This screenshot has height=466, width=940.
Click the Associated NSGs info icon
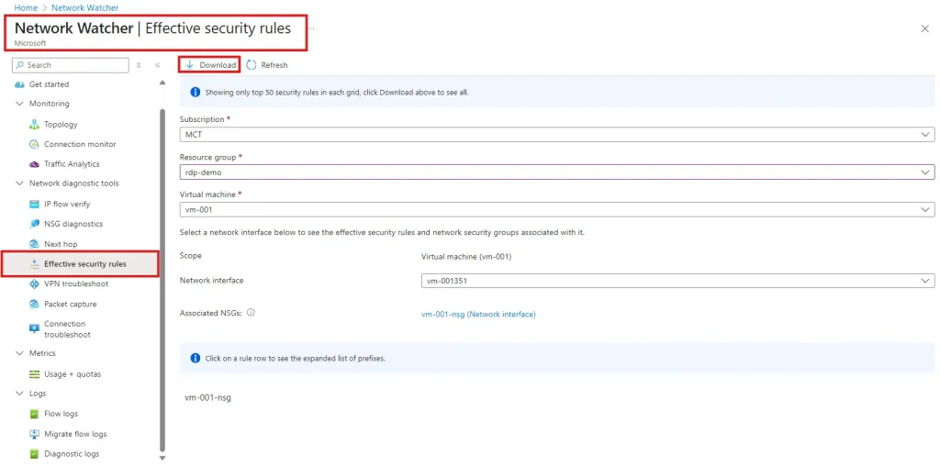[251, 313]
